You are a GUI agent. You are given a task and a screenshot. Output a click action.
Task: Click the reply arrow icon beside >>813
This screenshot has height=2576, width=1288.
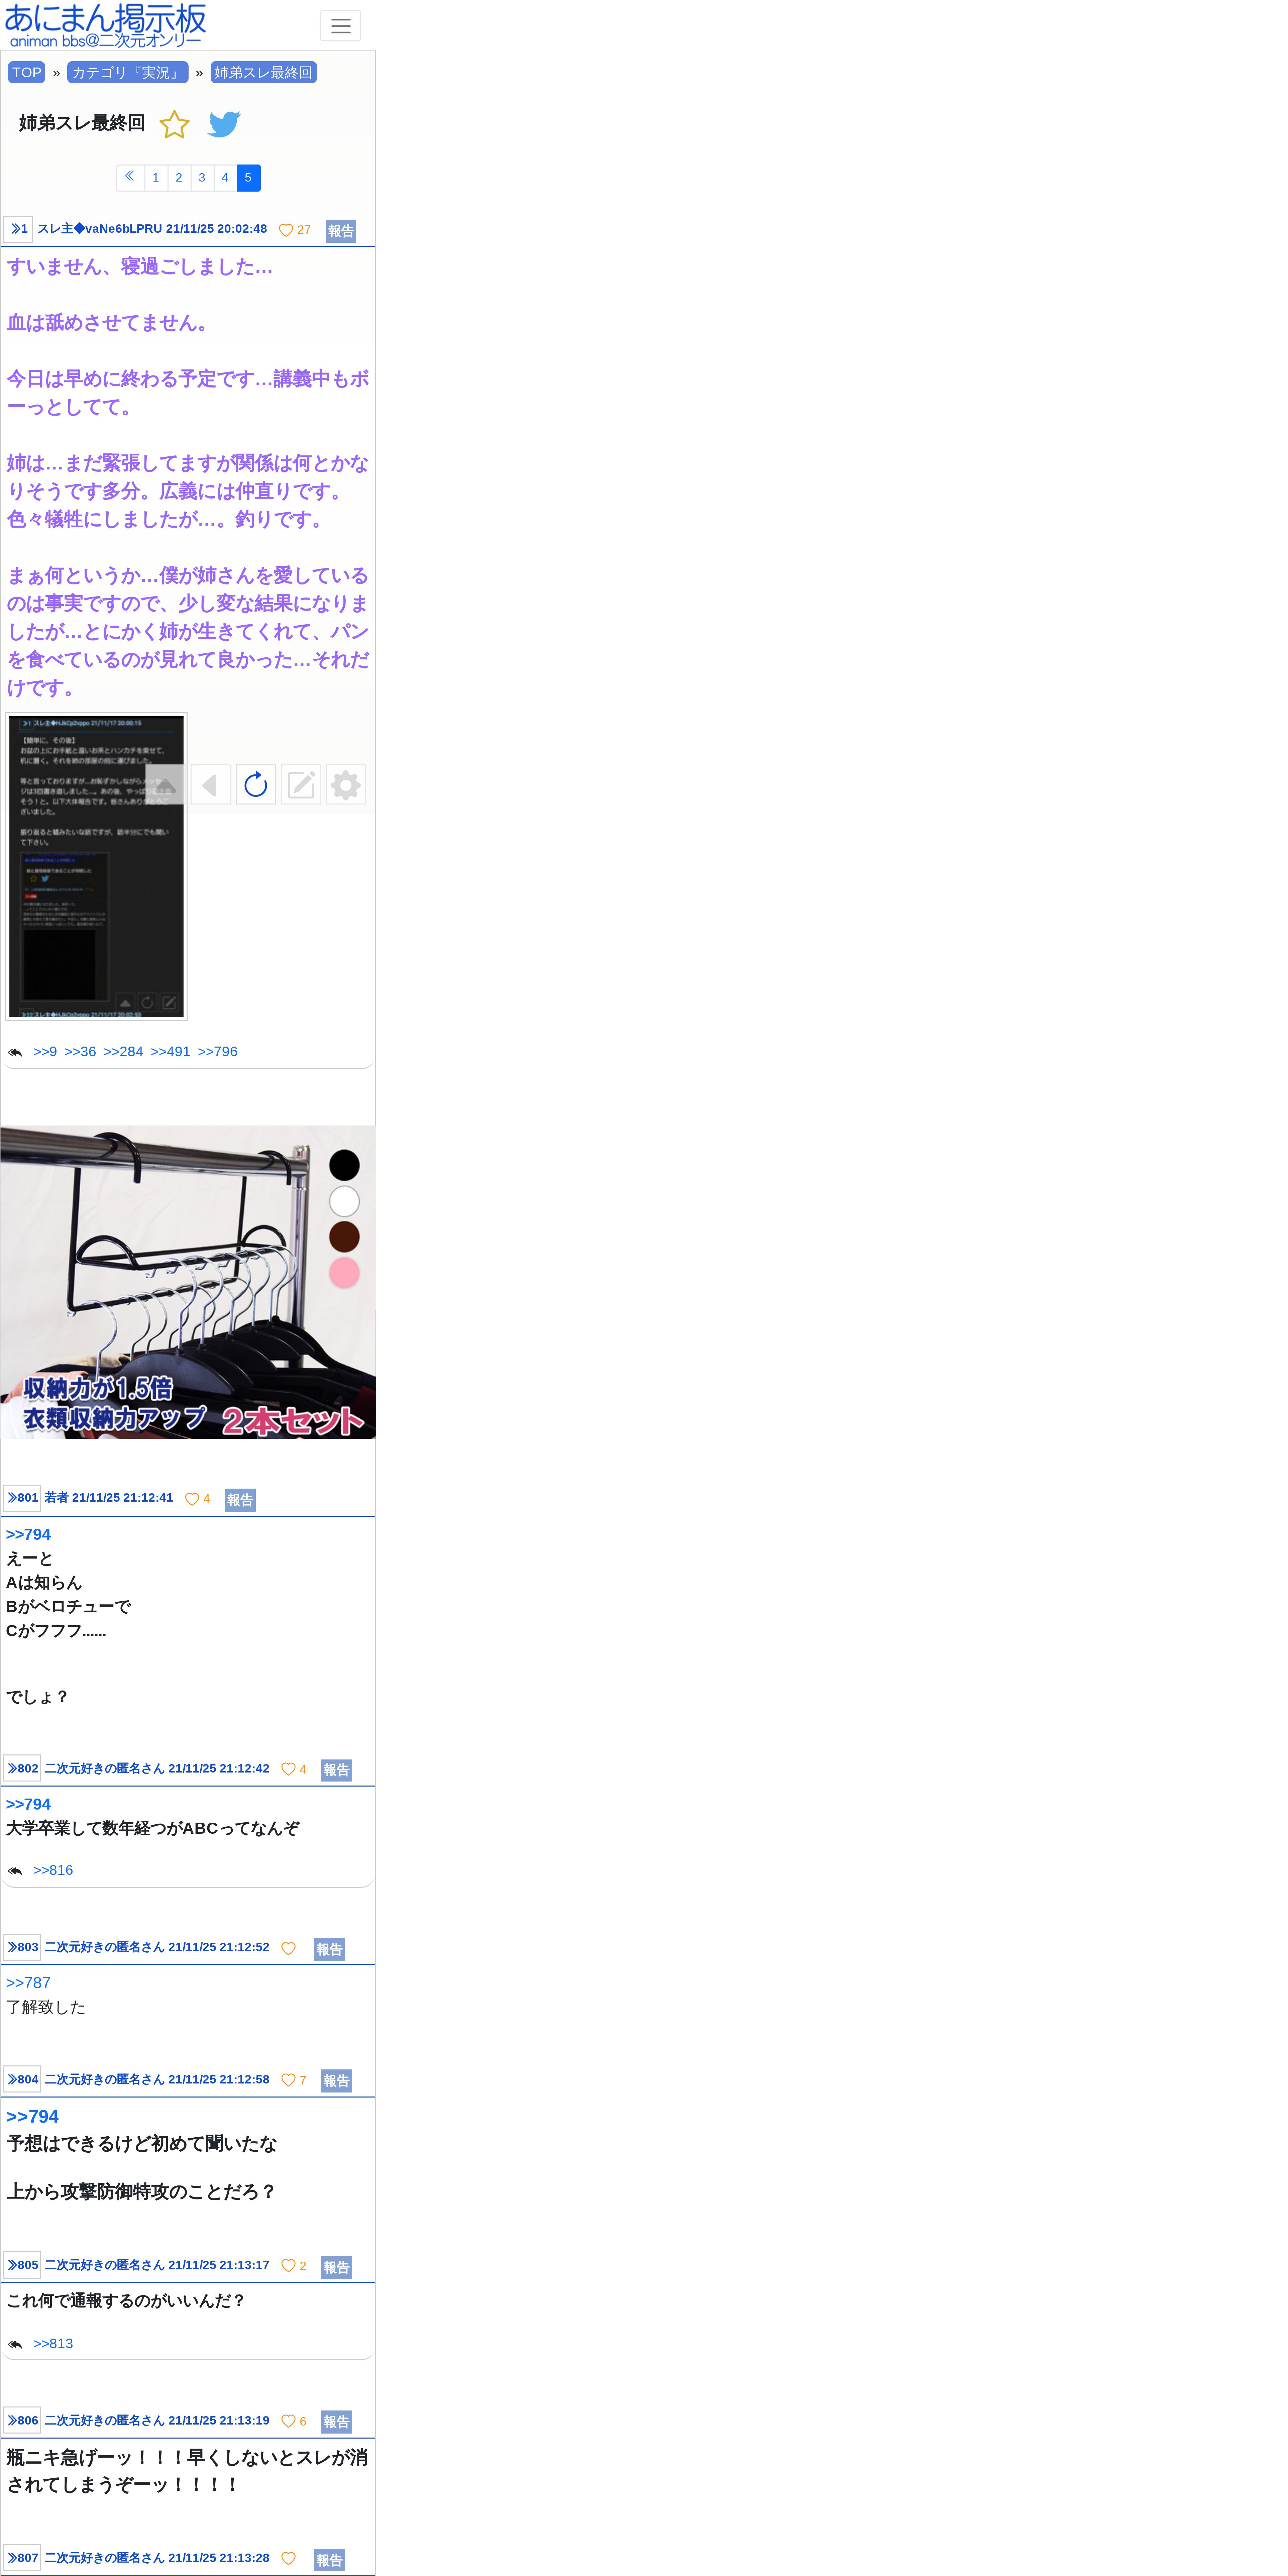pyautogui.click(x=15, y=2344)
